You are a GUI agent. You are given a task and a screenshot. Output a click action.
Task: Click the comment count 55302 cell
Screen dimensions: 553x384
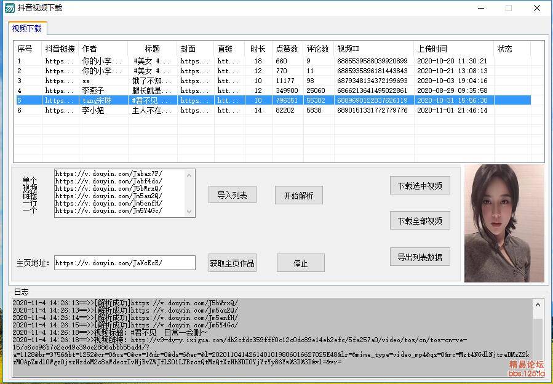click(316, 100)
